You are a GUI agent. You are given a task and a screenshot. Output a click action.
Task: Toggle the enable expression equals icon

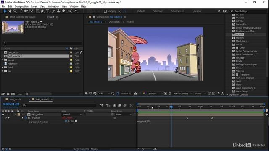click(66, 121)
